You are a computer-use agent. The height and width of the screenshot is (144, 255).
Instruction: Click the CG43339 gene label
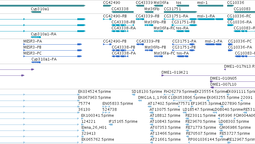(x=144, y=3)
